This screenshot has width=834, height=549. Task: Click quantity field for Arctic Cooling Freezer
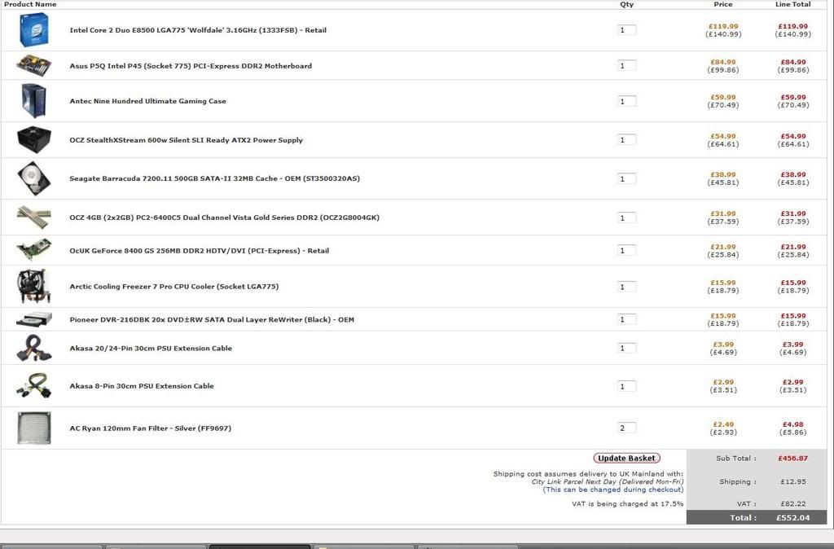(x=626, y=287)
